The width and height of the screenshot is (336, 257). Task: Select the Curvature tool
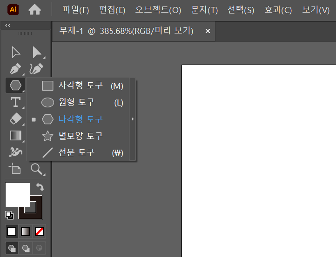click(x=36, y=69)
